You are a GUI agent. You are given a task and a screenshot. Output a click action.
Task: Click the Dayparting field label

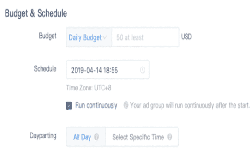43,136
